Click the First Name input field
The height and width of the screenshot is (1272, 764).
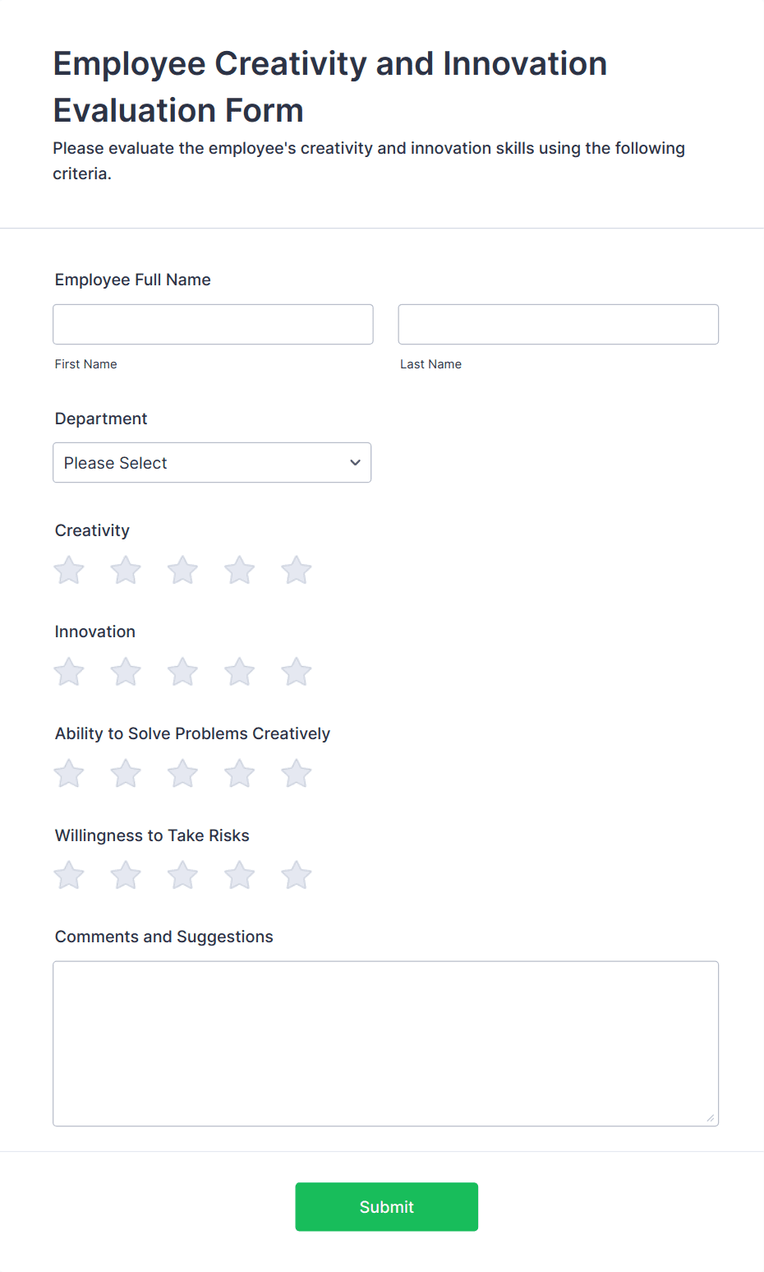point(213,325)
